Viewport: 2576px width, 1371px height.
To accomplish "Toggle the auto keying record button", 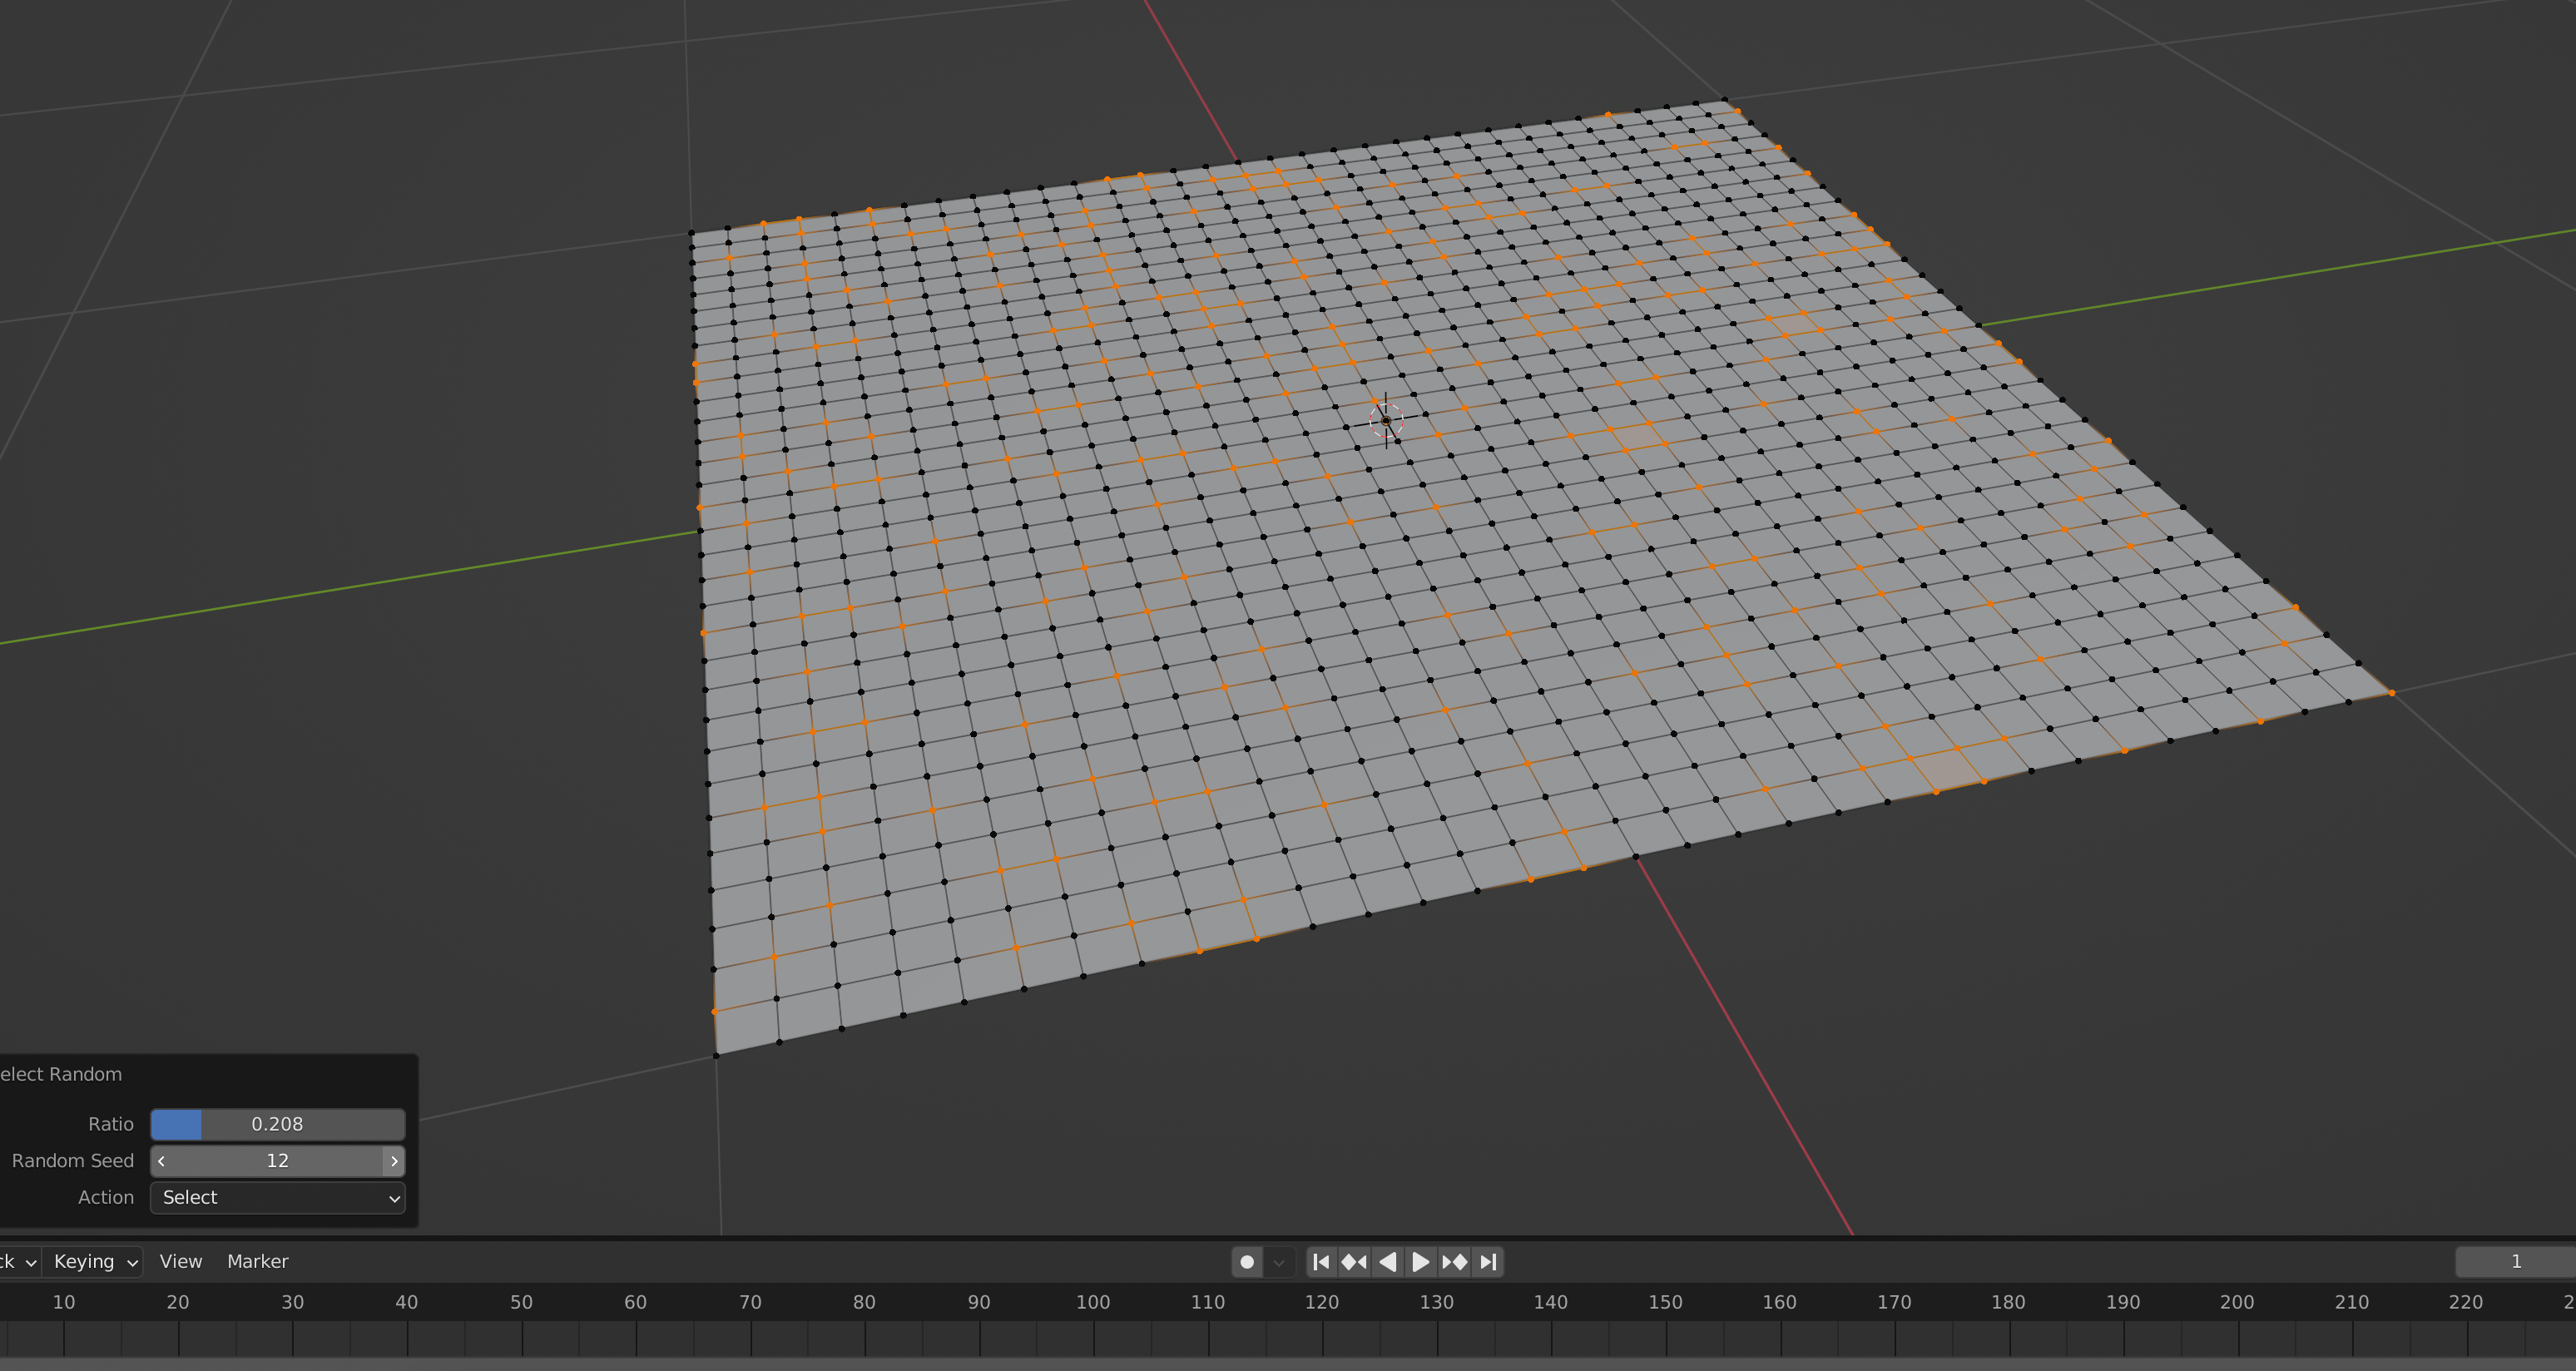I will [x=1247, y=1262].
